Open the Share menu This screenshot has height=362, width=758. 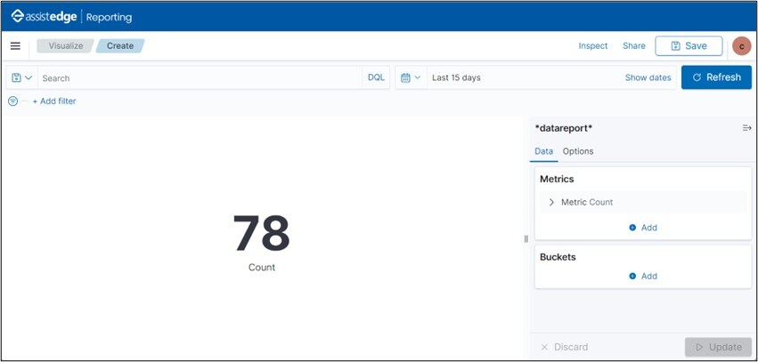634,46
